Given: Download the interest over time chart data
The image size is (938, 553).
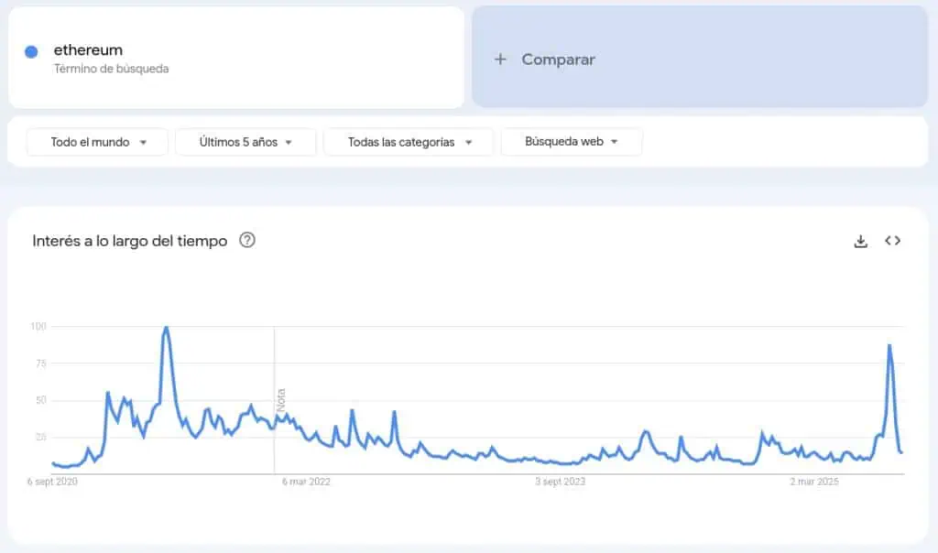Looking at the screenshot, I should click(860, 241).
